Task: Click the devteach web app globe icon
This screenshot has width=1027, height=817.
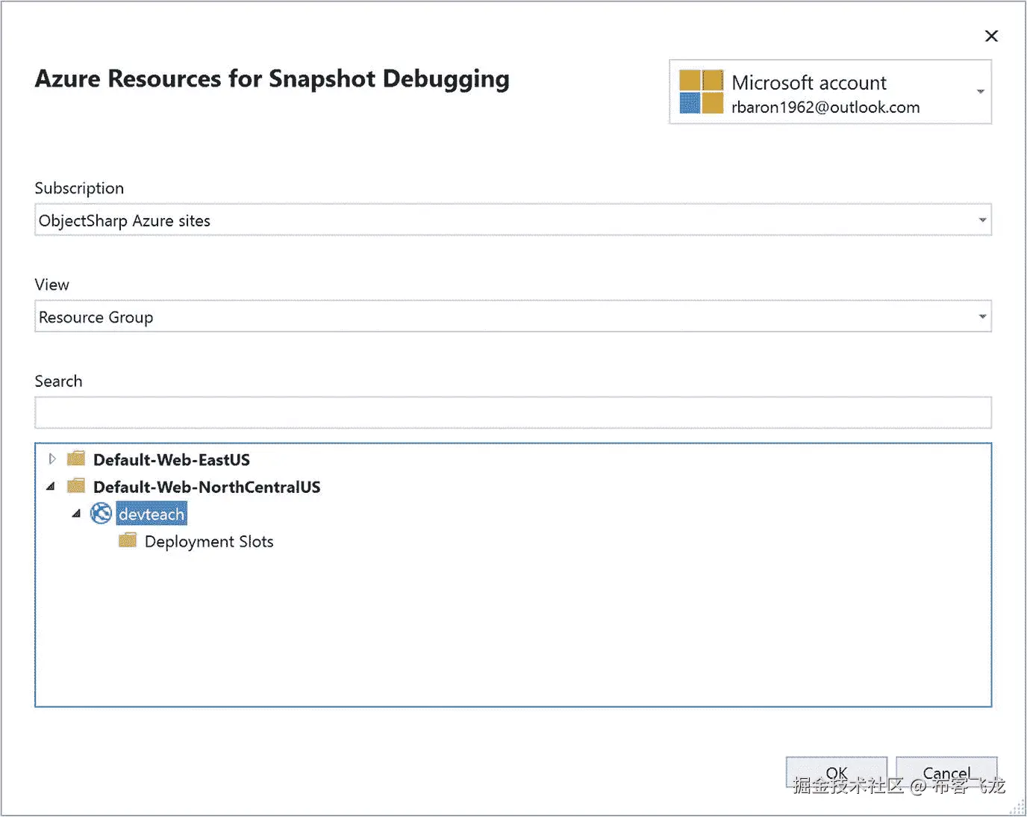Action: coord(101,514)
